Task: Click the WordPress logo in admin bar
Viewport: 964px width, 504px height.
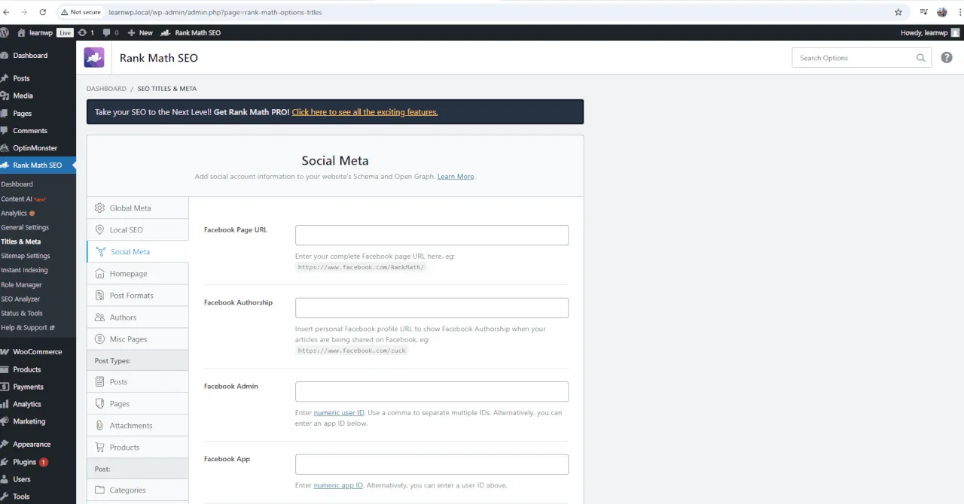Action: (x=5, y=33)
